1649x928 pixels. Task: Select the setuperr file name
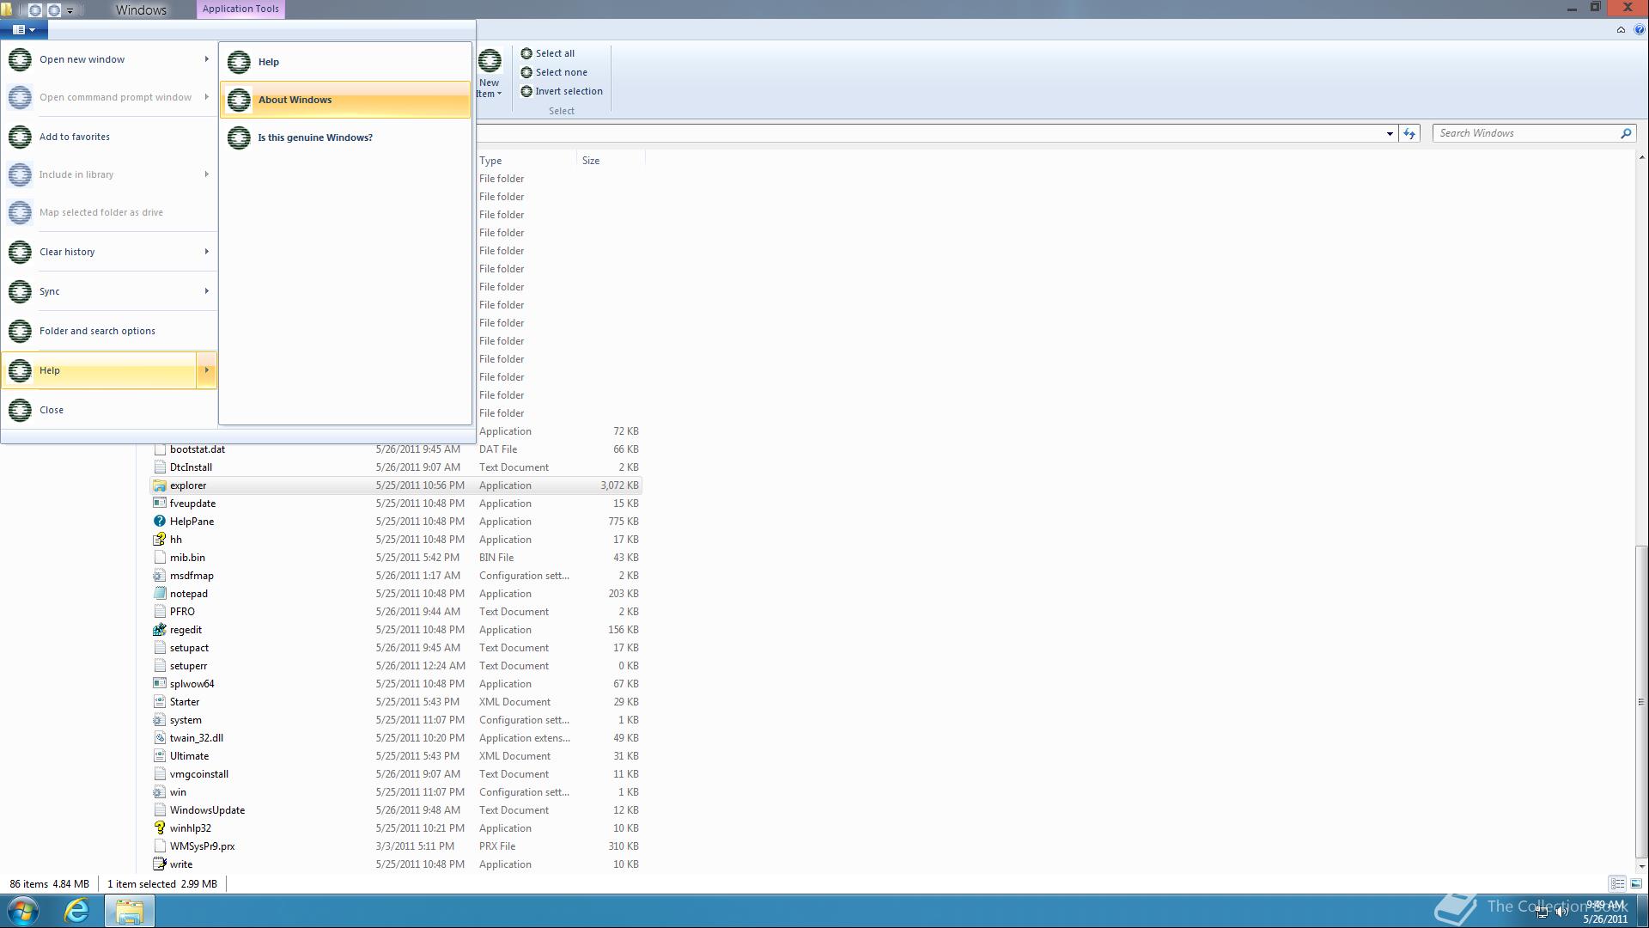[x=188, y=666]
